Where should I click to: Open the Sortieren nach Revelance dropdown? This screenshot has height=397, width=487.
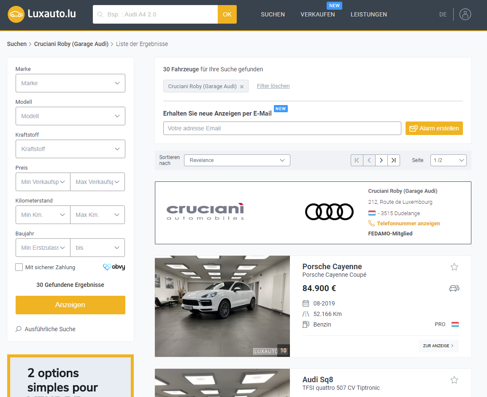(x=237, y=160)
